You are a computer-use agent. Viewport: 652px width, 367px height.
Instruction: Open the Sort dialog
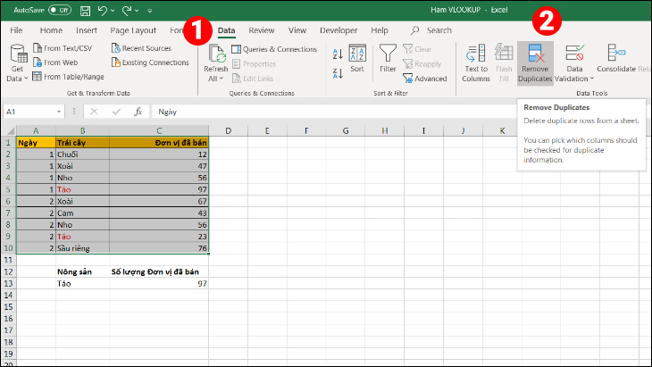pos(357,59)
